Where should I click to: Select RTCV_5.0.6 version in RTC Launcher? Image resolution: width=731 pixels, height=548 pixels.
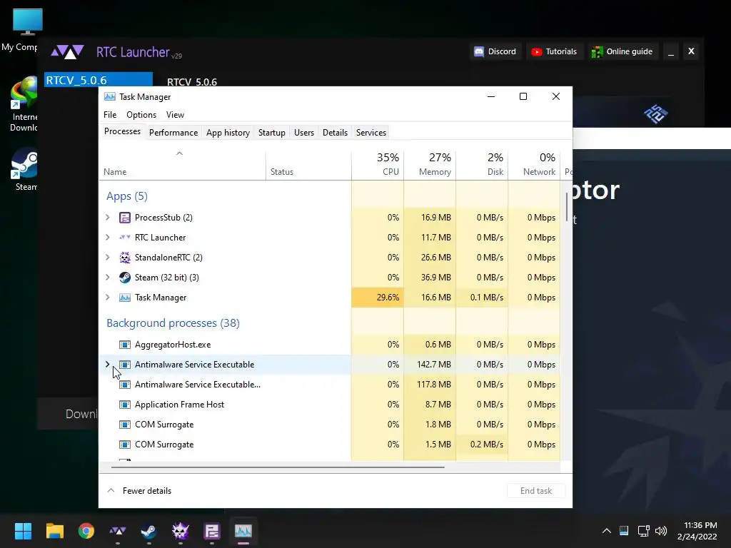99,80
